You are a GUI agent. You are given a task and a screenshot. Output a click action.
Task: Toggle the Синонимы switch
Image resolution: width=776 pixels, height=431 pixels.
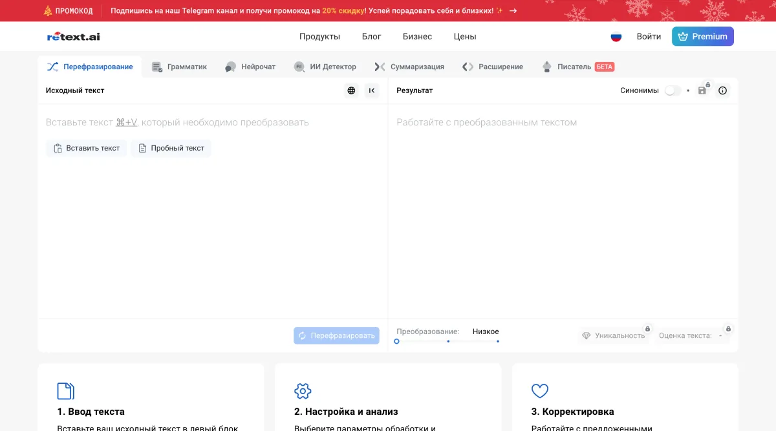point(673,90)
